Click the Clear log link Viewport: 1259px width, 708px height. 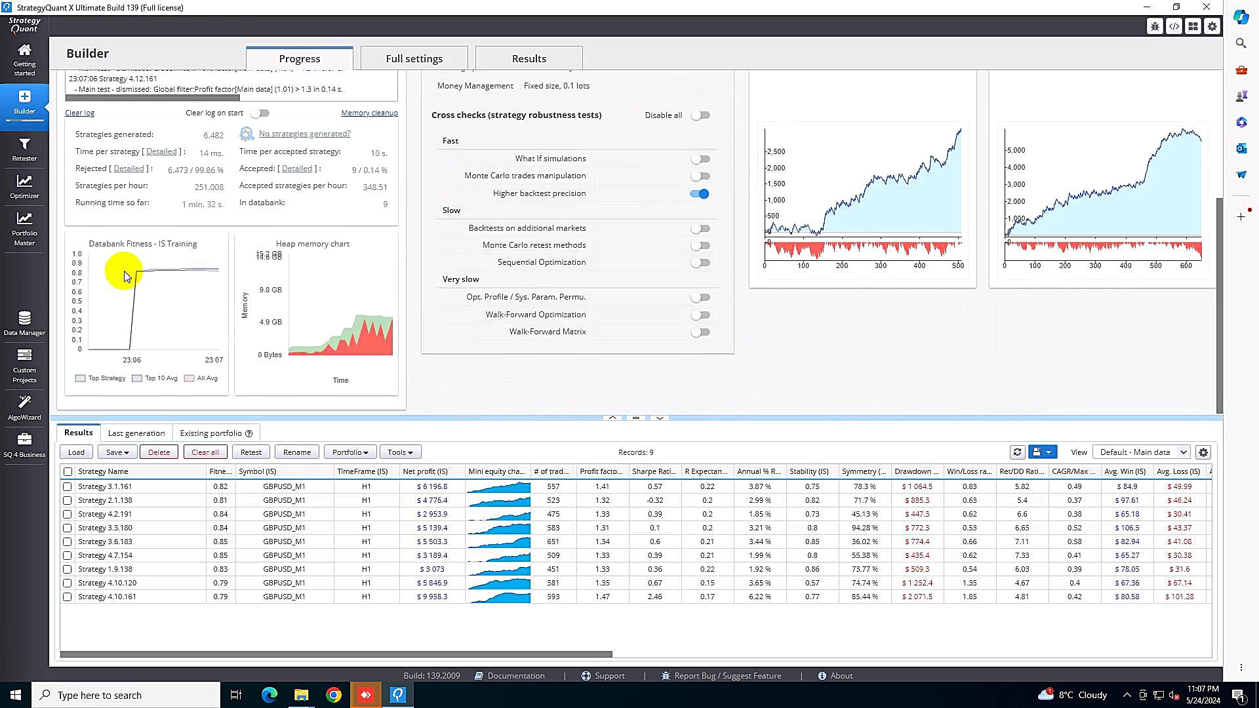point(79,113)
